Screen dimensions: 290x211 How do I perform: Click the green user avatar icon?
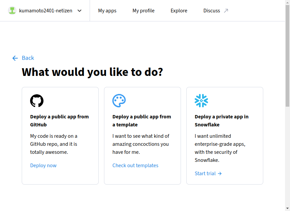[x=12, y=10]
